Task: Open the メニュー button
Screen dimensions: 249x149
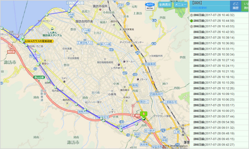Action: [x=181, y=5]
